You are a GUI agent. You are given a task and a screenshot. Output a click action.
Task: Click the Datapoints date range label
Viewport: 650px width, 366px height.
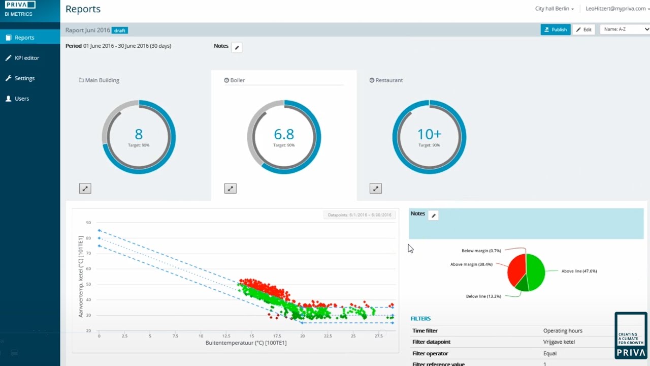point(360,215)
